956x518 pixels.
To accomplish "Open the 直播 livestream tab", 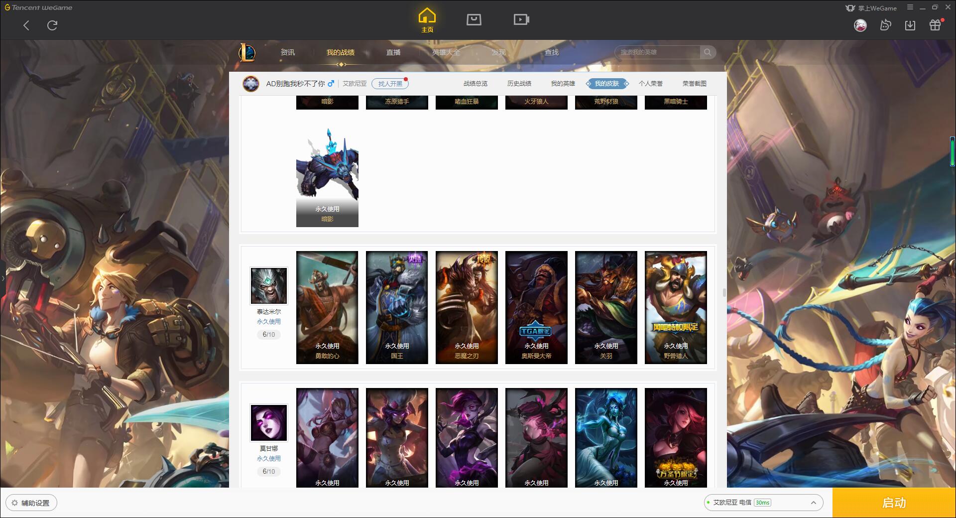I will pyautogui.click(x=393, y=52).
